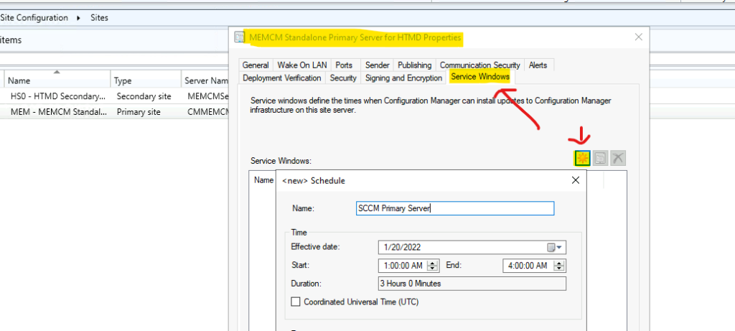Click the properties dialog title icon
The height and width of the screenshot is (331, 735).
(x=240, y=37)
